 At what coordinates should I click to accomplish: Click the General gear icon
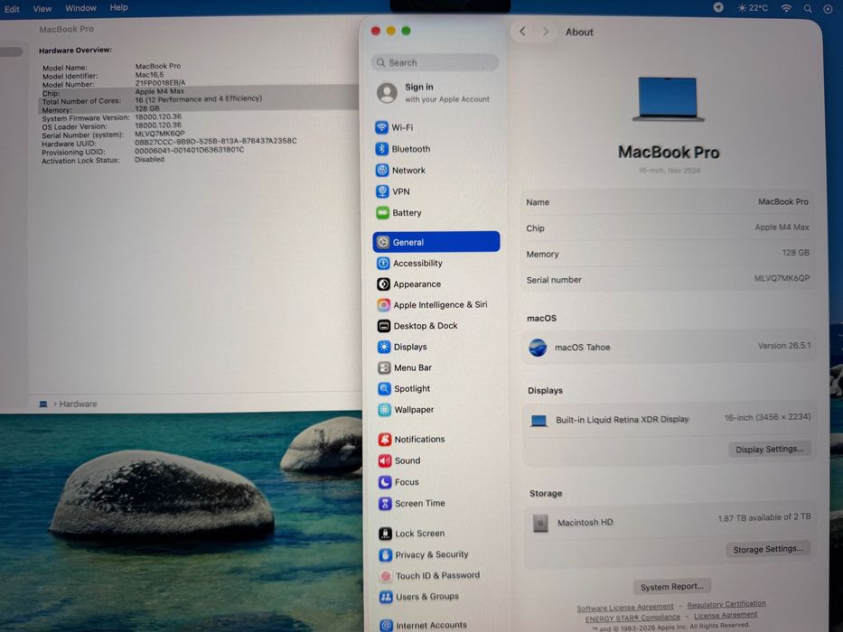tap(383, 242)
